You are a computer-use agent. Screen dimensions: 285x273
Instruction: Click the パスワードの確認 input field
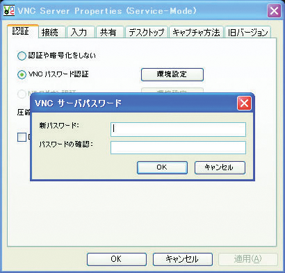[178, 147]
